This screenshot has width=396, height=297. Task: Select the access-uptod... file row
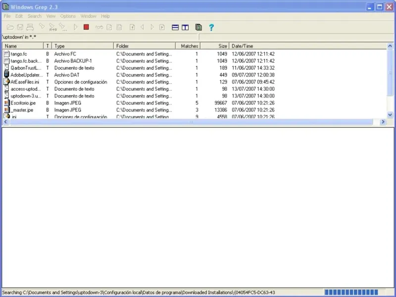click(195, 89)
